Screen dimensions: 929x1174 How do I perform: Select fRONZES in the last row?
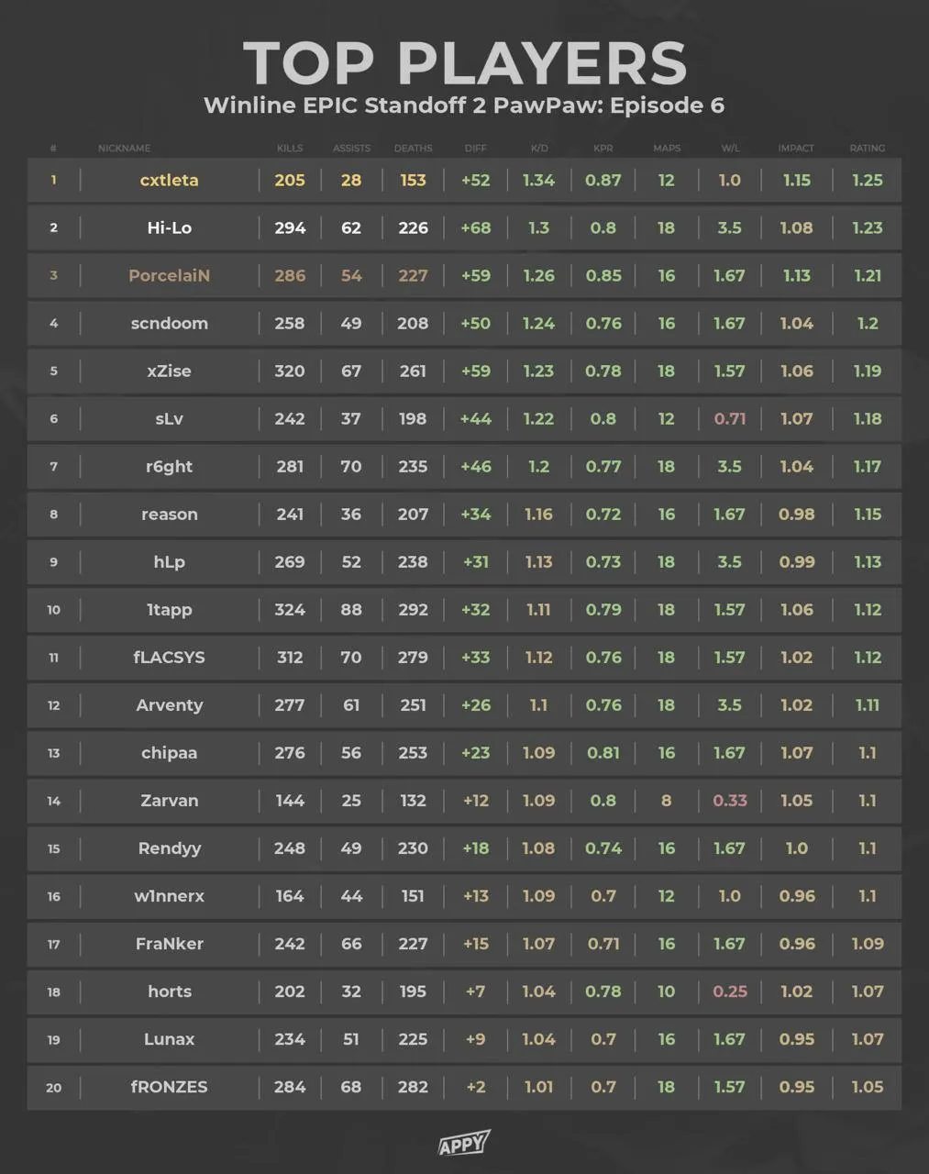[169, 1087]
